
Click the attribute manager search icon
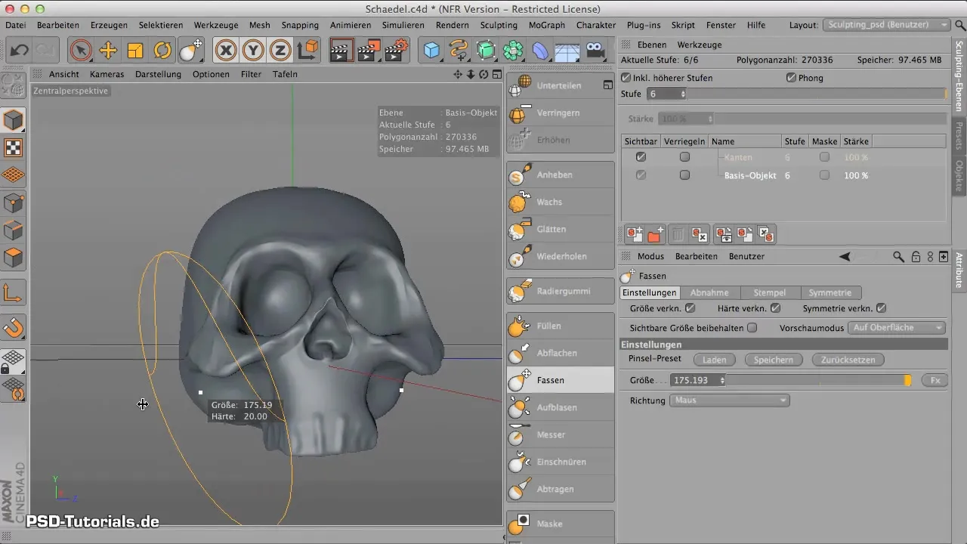point(898,257)
